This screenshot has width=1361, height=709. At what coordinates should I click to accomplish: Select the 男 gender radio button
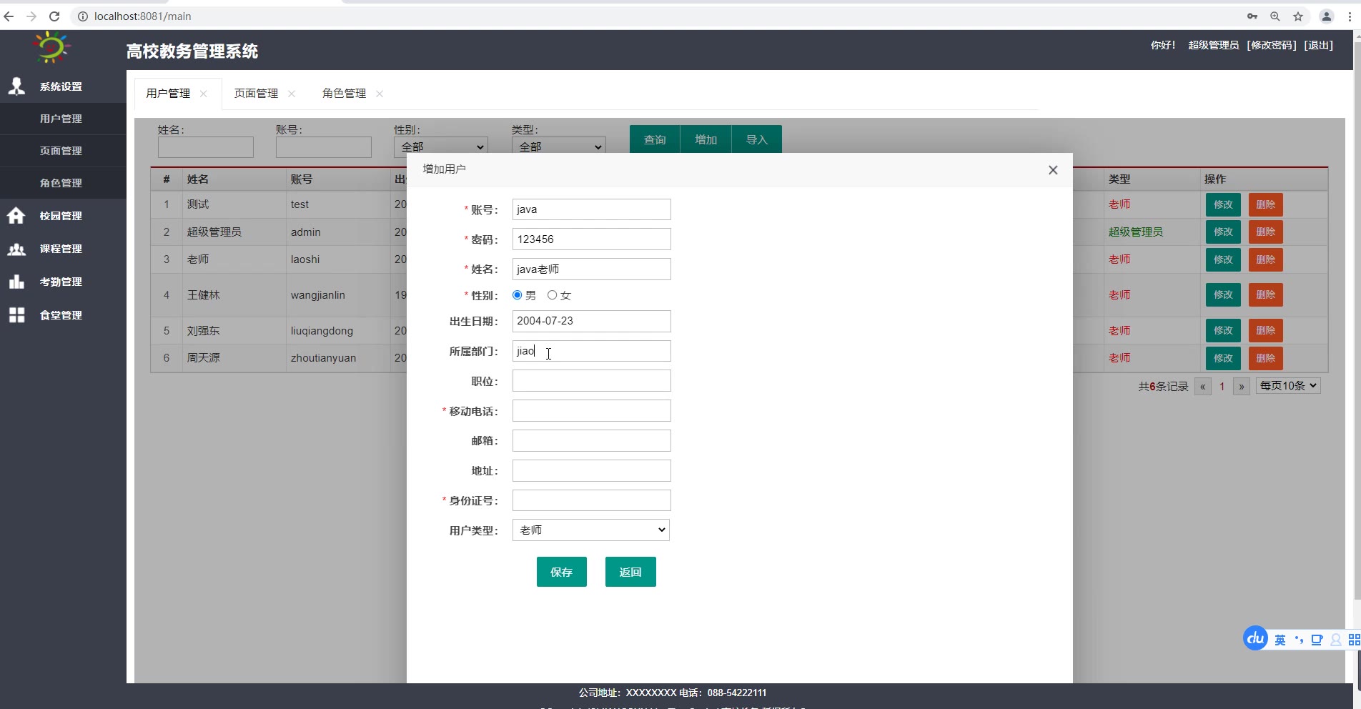click(x=518, y=295)
